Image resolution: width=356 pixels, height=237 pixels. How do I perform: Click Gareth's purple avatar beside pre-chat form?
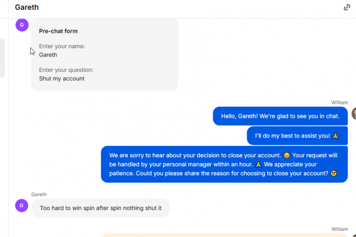22,25
